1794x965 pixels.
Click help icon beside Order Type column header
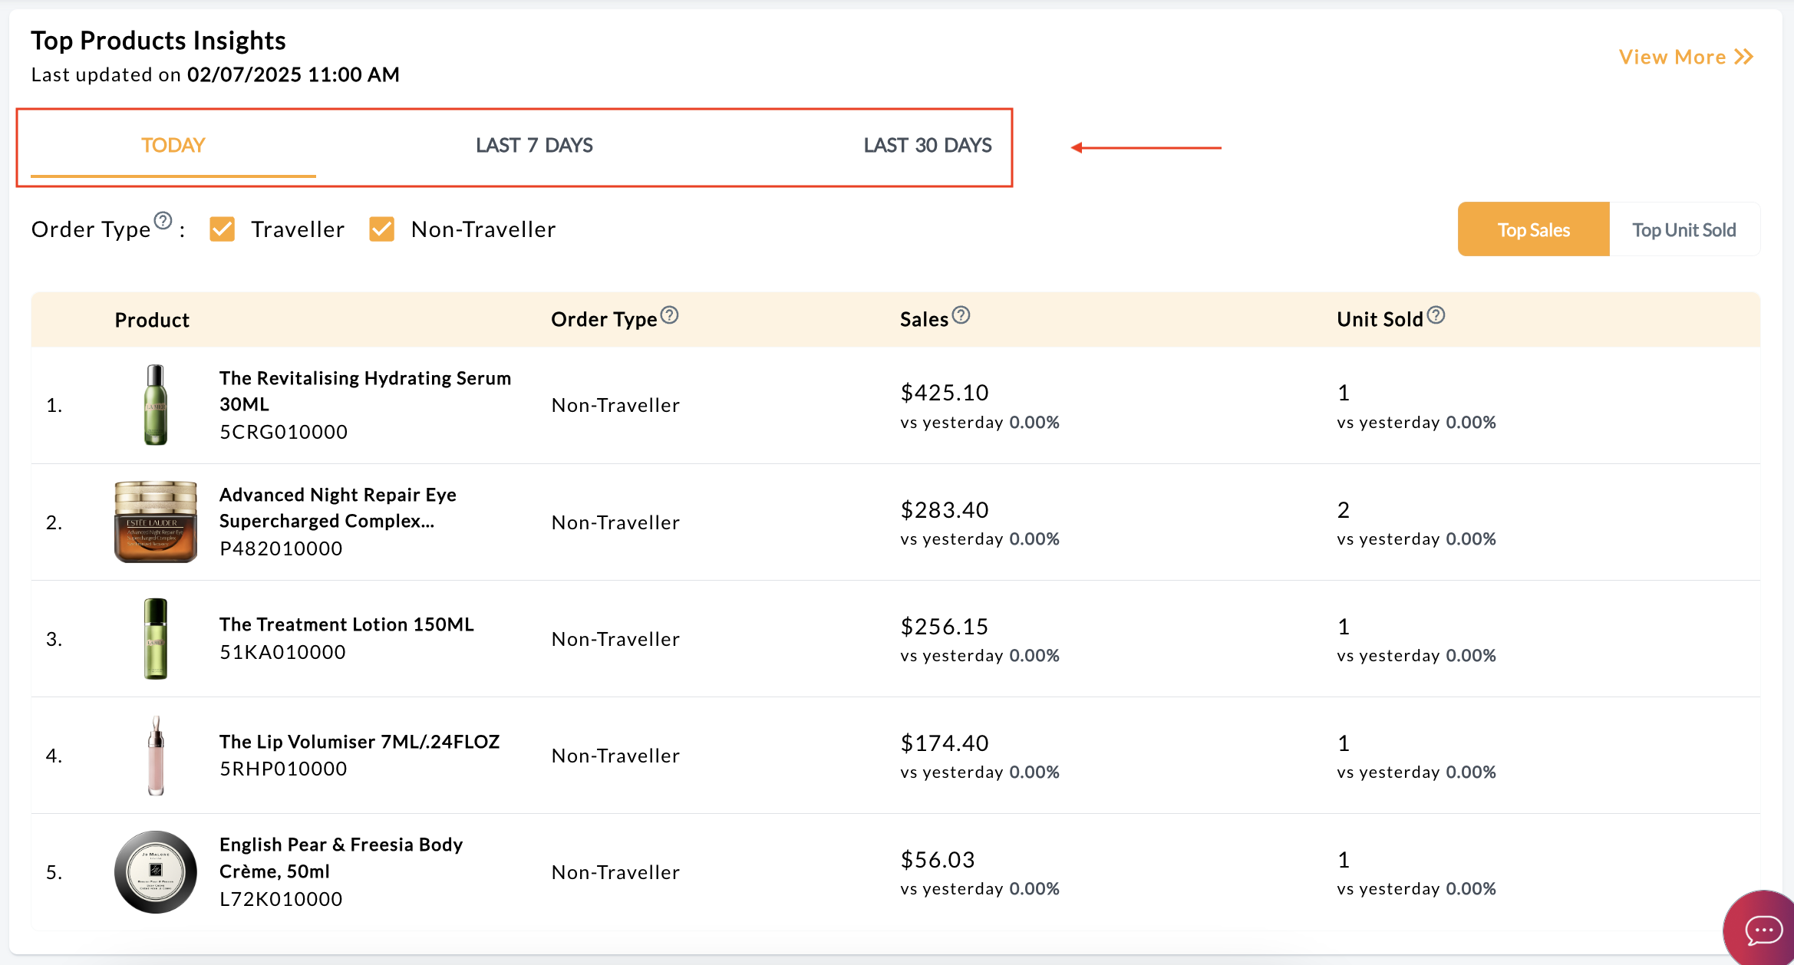point(669,315)
